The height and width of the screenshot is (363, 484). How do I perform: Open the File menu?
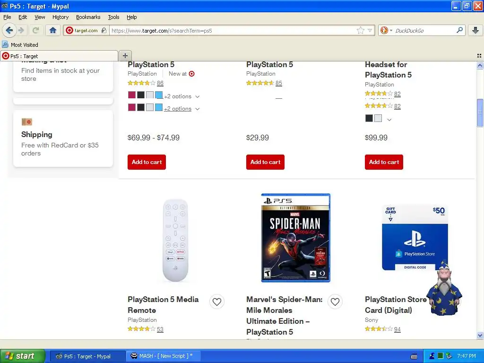click(x=7, y=17)
